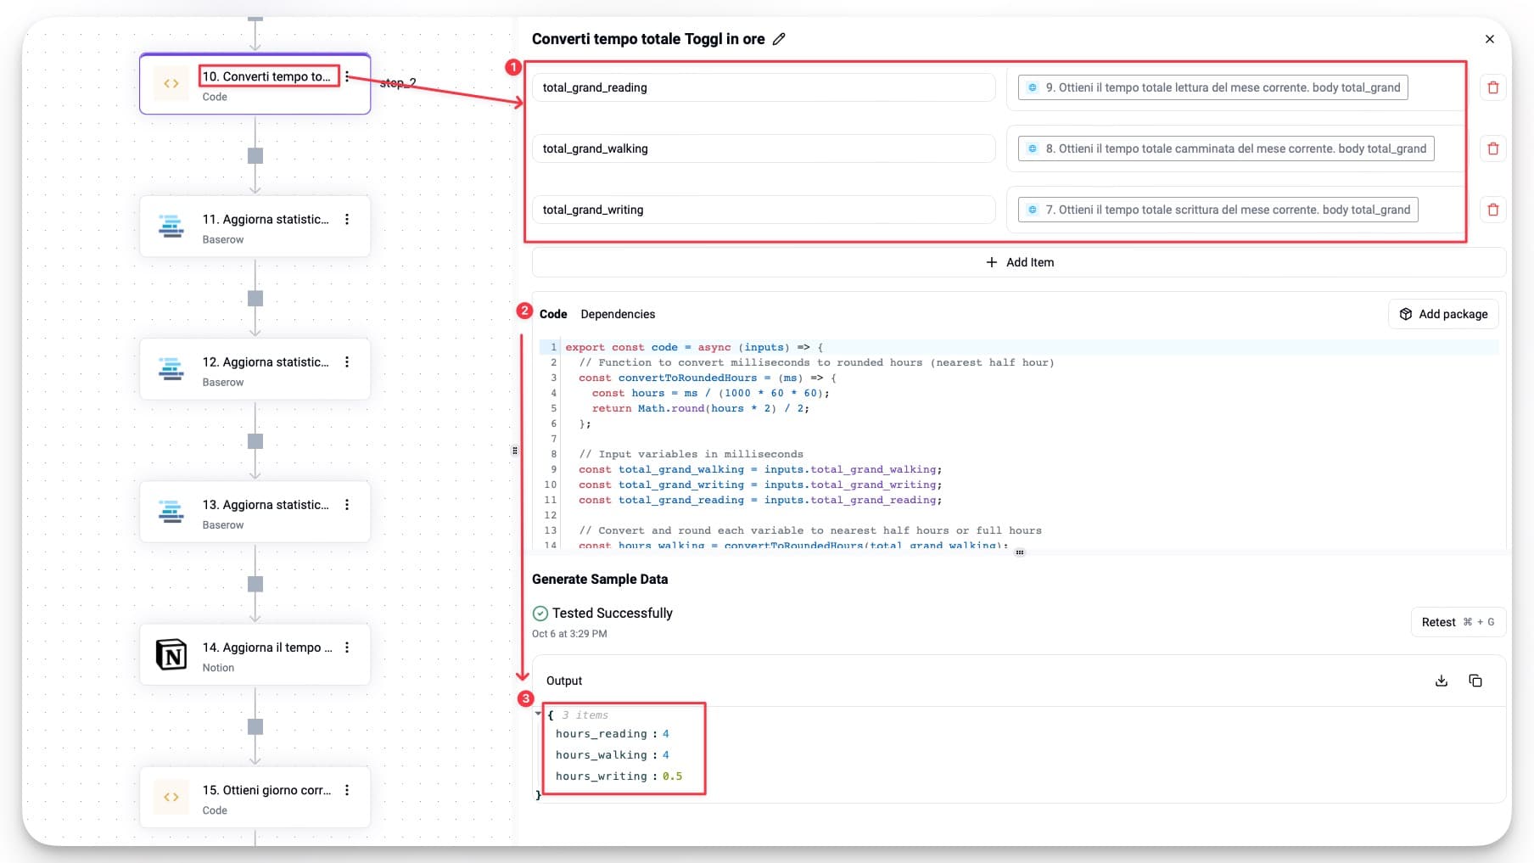This screenshot has width=1534, height=863.
Task: Click the step 8 camminata body total_grand value chip
Action: click(x=1226, y=149)
